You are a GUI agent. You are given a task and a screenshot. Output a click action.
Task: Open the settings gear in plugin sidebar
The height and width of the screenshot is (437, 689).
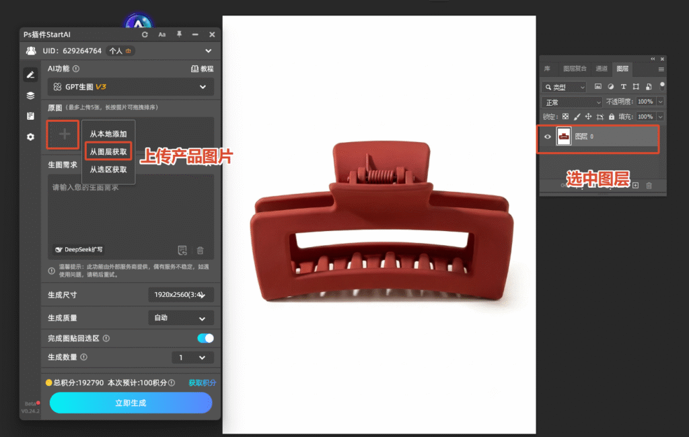tap(30, 137)
